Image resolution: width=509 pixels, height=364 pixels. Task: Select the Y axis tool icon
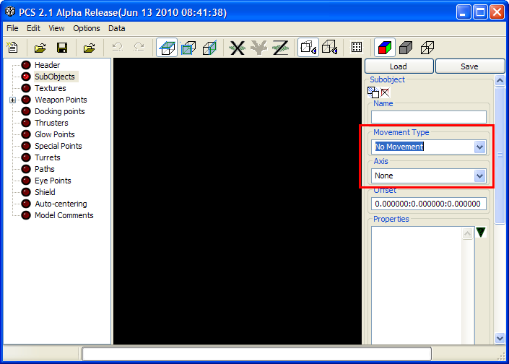point(258,48)
